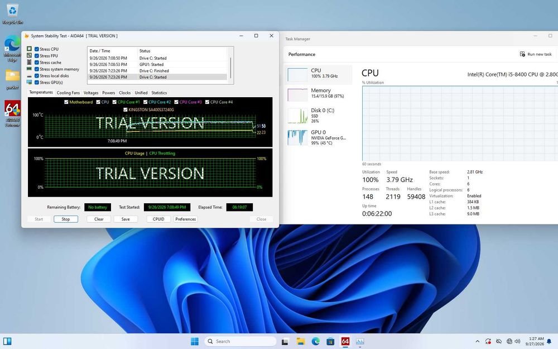
Task: Switch to the Clocks tab
Action: tap(124, 93)
